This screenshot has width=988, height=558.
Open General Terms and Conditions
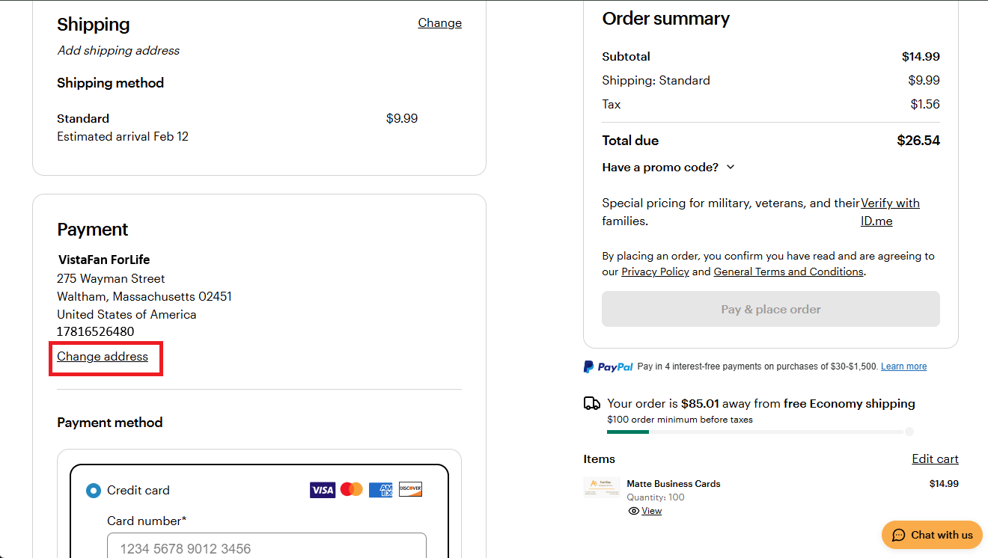click(788, 272)
